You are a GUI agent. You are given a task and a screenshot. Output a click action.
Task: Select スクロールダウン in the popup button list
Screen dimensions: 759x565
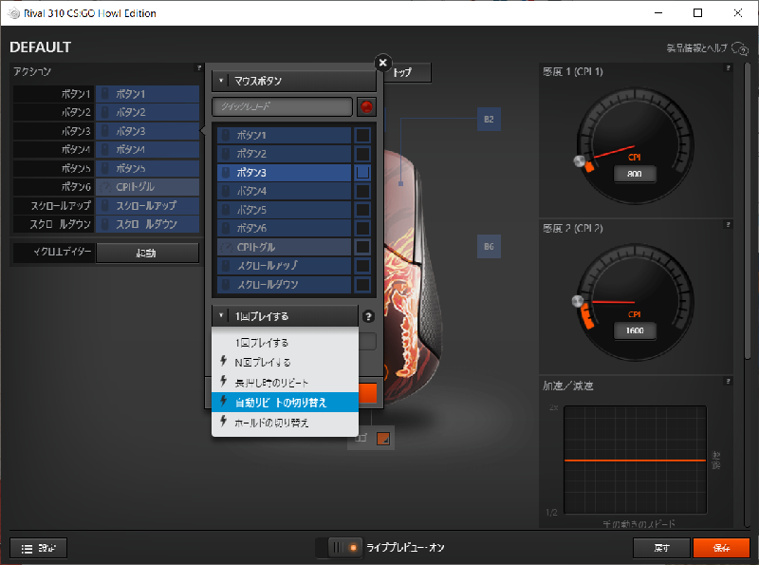tap(284, 285)
